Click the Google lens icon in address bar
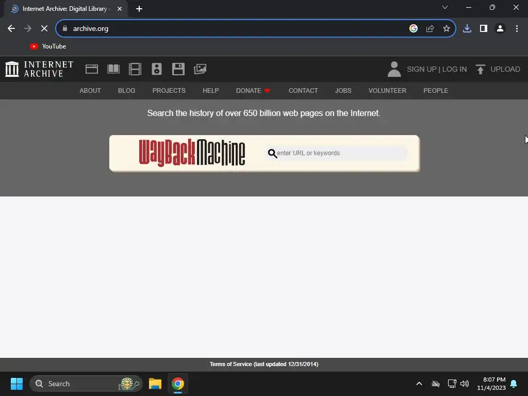 (414, 29)
